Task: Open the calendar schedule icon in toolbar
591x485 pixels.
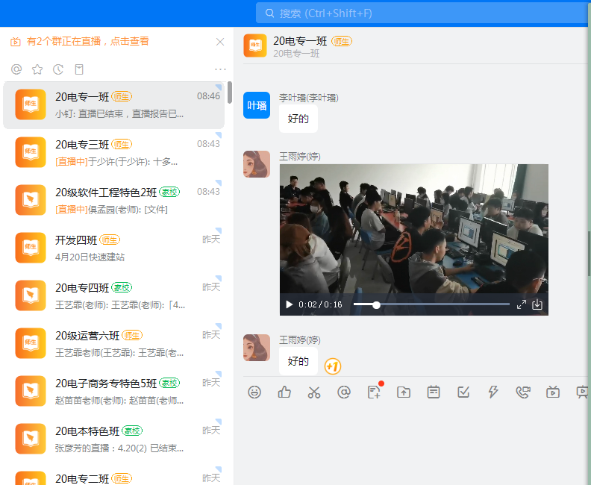Action: click(x=434, y=392)
